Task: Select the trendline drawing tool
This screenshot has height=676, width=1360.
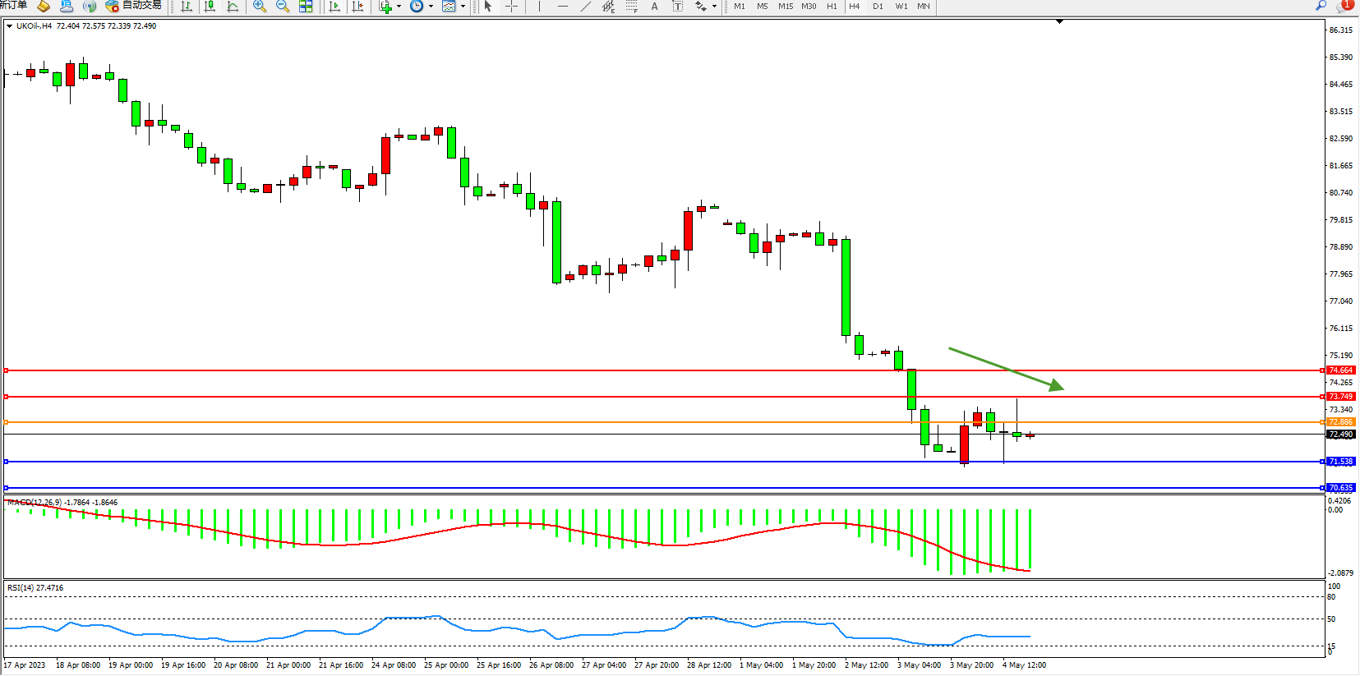Action: coord(585,7)
